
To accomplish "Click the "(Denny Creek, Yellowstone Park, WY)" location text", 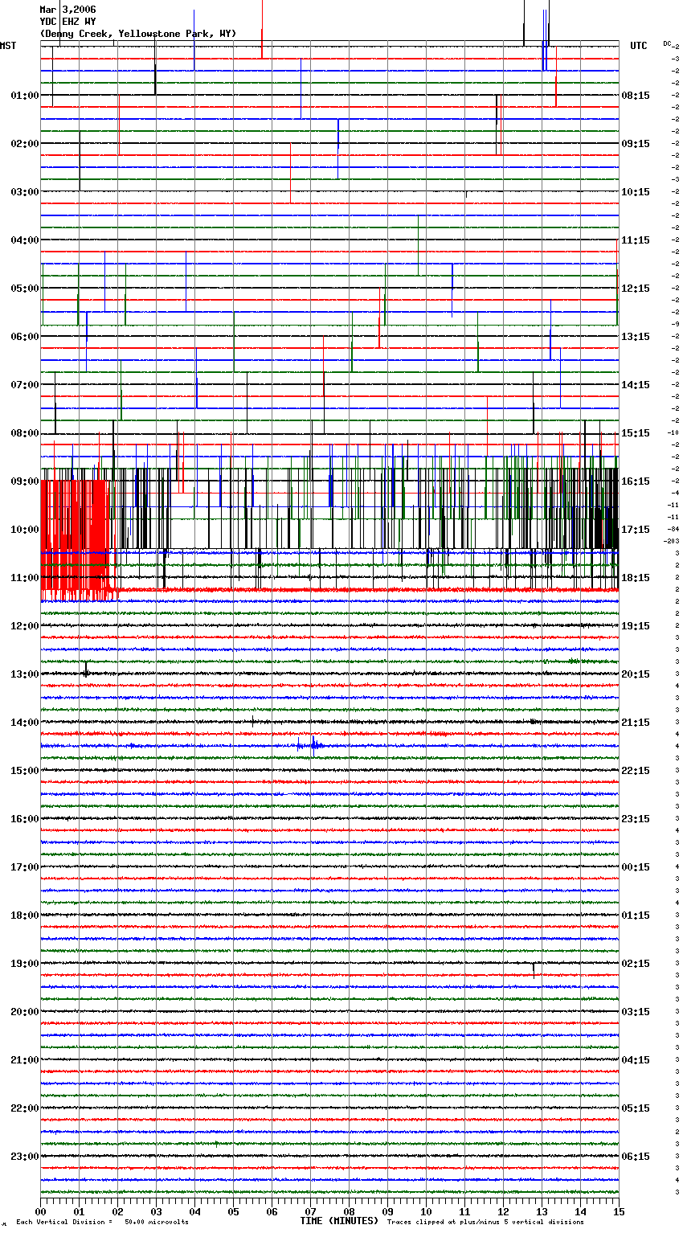I will point(137,34).
